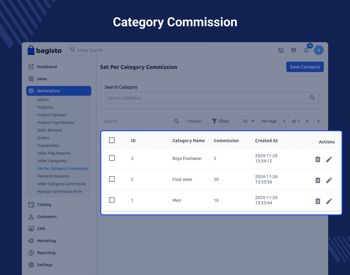Viewport: 350px width, 275px height.
Task: Open the Filter panel
Action: click(221, 121)
